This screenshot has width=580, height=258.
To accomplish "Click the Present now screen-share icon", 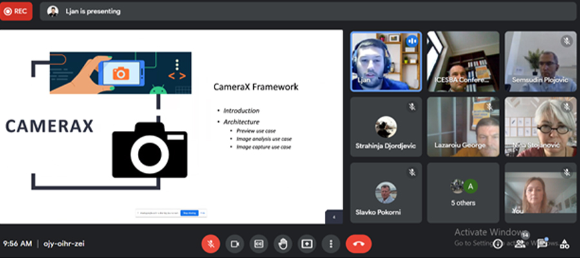I will pos(307,244).
